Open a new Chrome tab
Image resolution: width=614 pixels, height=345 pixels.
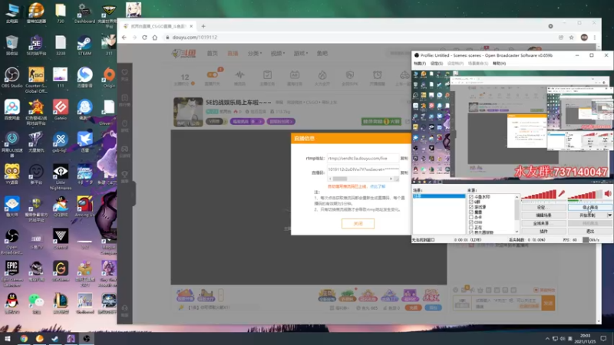[203, 26]
